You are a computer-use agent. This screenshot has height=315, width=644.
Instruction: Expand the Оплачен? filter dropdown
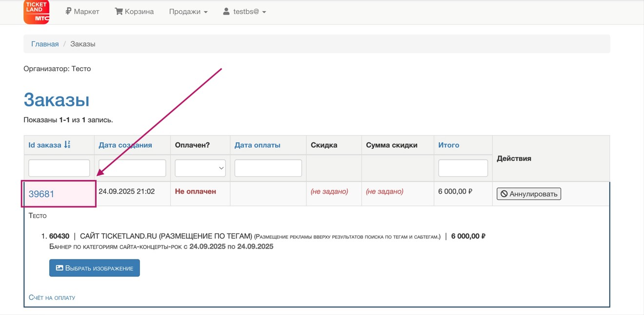click(200, 168)
